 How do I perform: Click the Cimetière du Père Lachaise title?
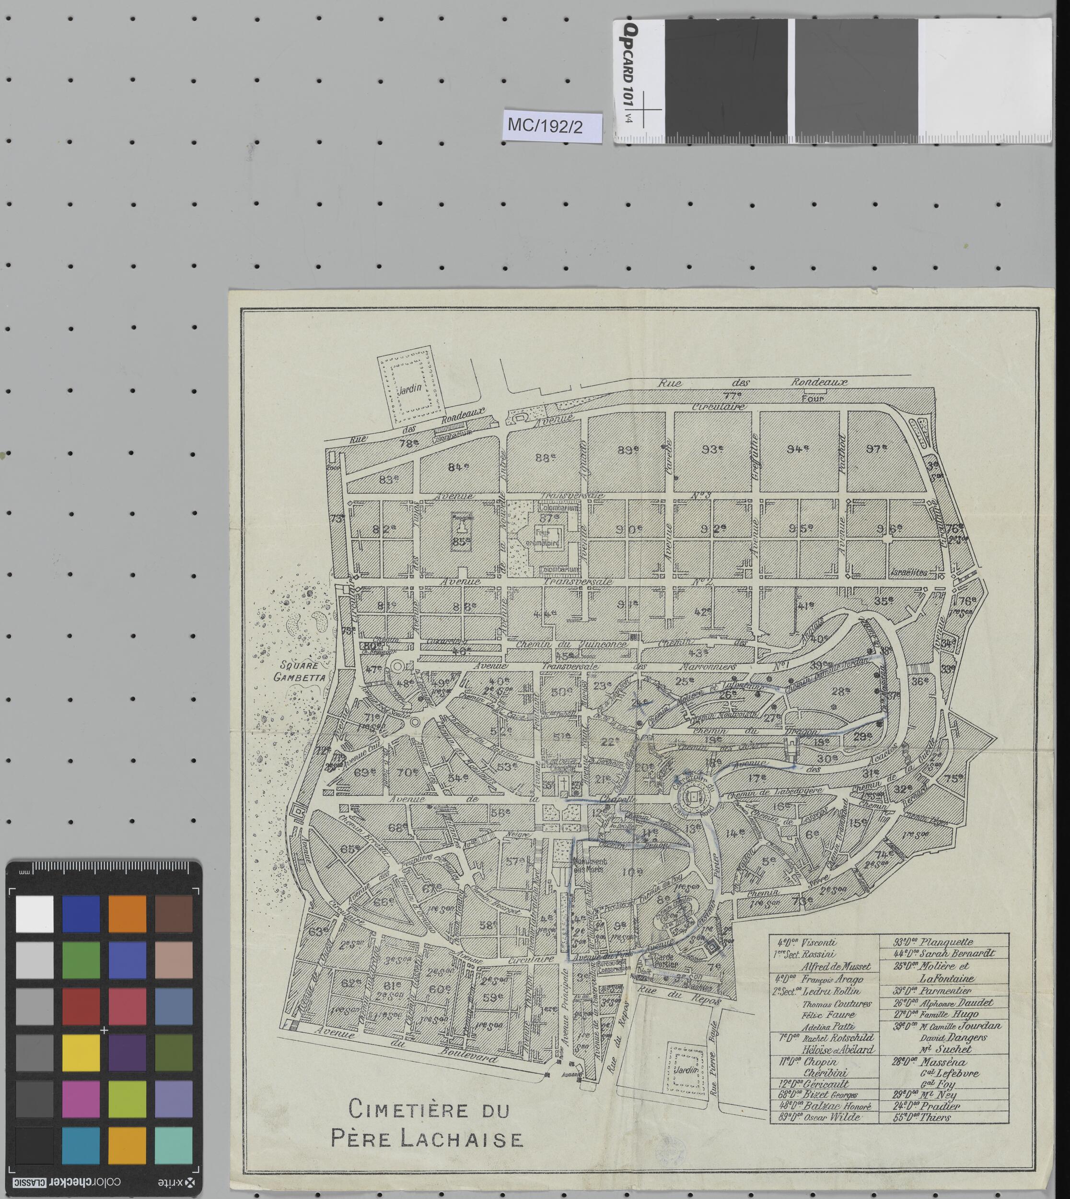(x=428, y=1124)
